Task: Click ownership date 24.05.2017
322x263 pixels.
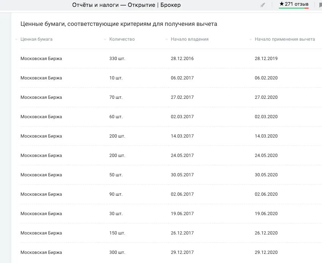Action: [182, 155]
